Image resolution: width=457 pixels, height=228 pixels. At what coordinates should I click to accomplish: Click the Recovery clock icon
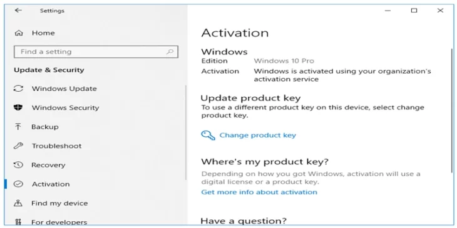[18, 165]
